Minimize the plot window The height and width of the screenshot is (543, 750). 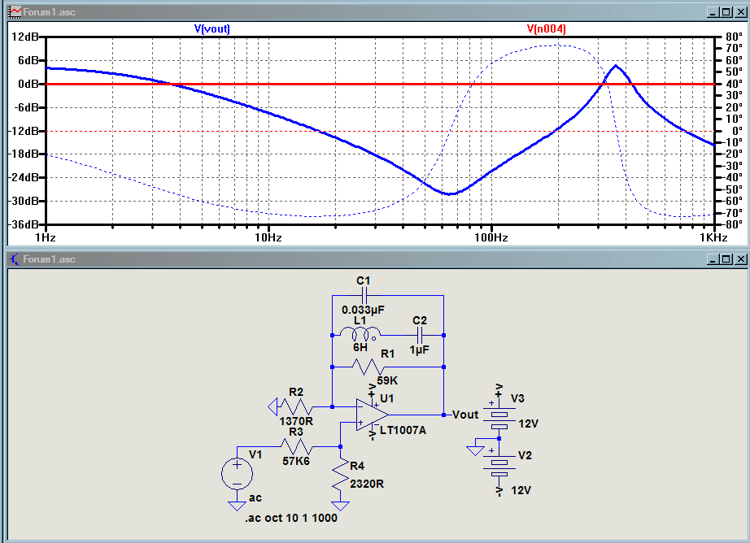tap(713, 12)
